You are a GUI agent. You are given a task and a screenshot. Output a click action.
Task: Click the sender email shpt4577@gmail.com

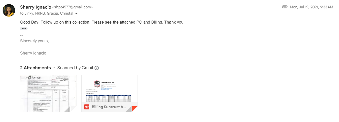(x=73, y=7)
